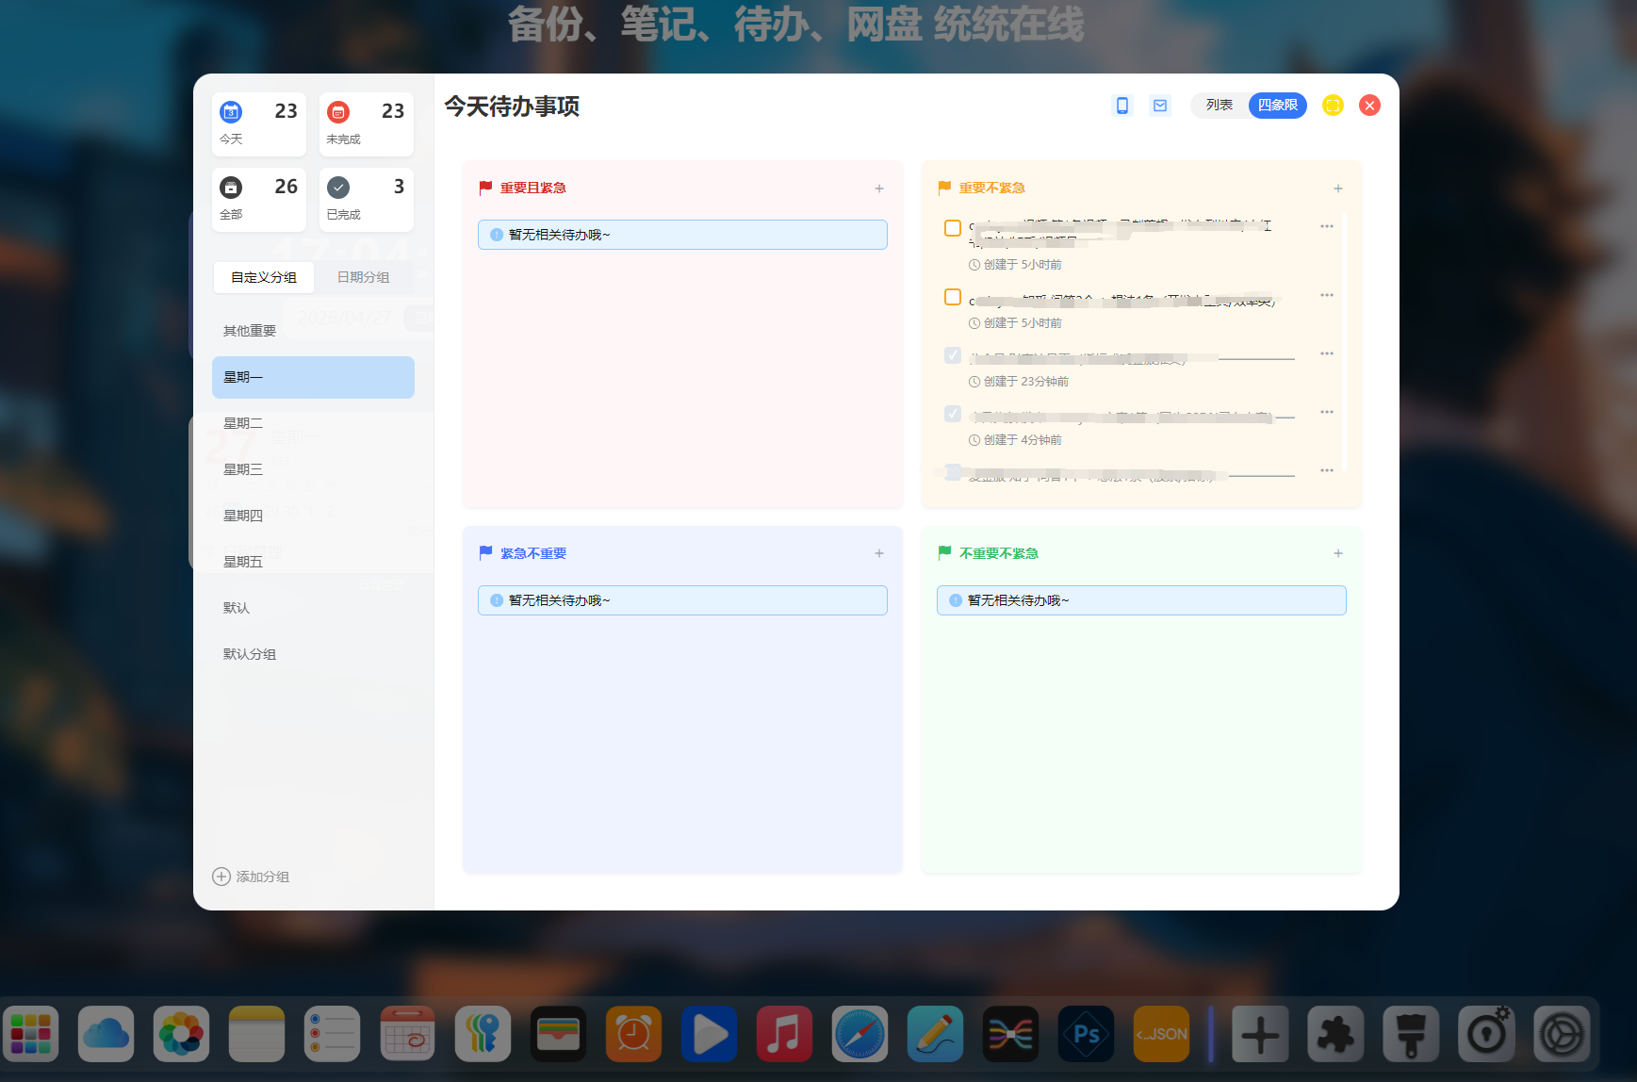Viewport: 1637px width, 1082px height.
Task: Switch to 列表 view
Action: [1219, 106]
